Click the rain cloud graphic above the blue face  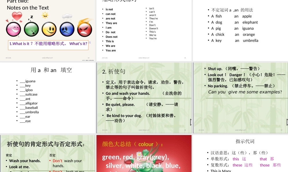67,16
